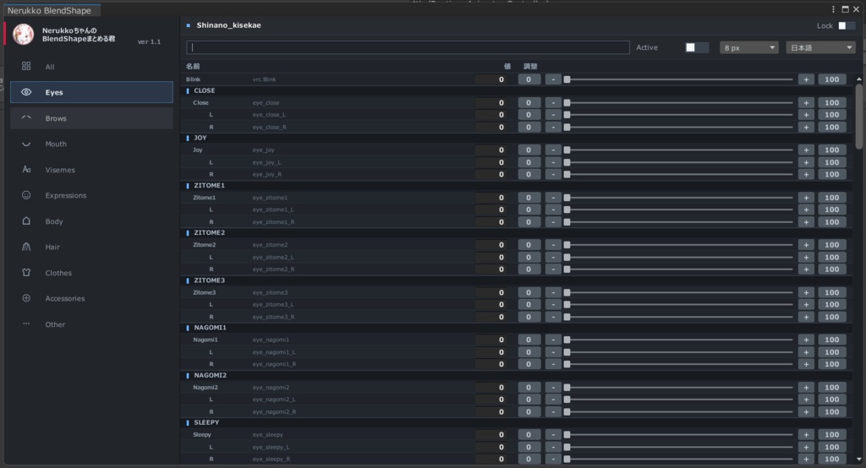Screen dimensions: 866x468
Task: Click plus button in eye_nagomi1 row
Action: pos(806,340)
